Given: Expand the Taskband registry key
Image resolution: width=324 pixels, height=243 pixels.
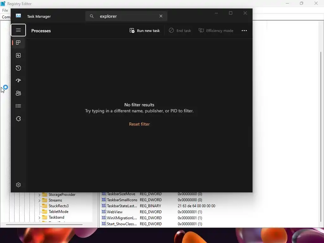Looking at the screenshot, I should [x=40, y=217].
